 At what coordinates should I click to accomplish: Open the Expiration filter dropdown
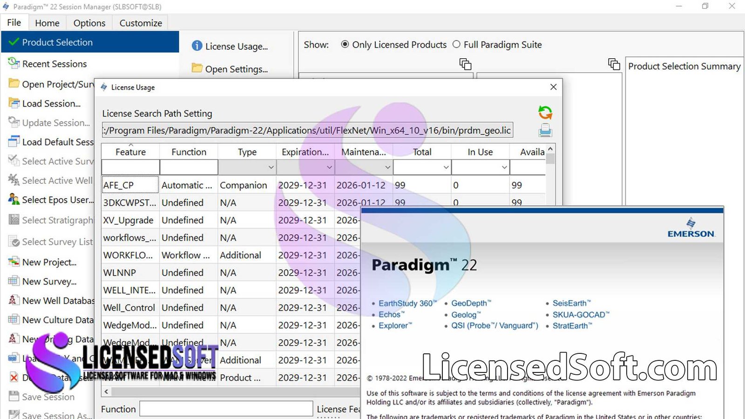pyautogui.click(x=329, y=167)
